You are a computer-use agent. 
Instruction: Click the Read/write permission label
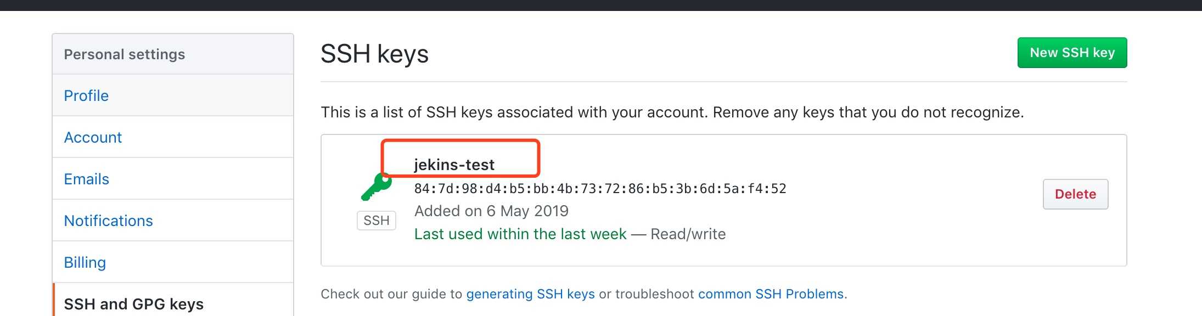688,234
